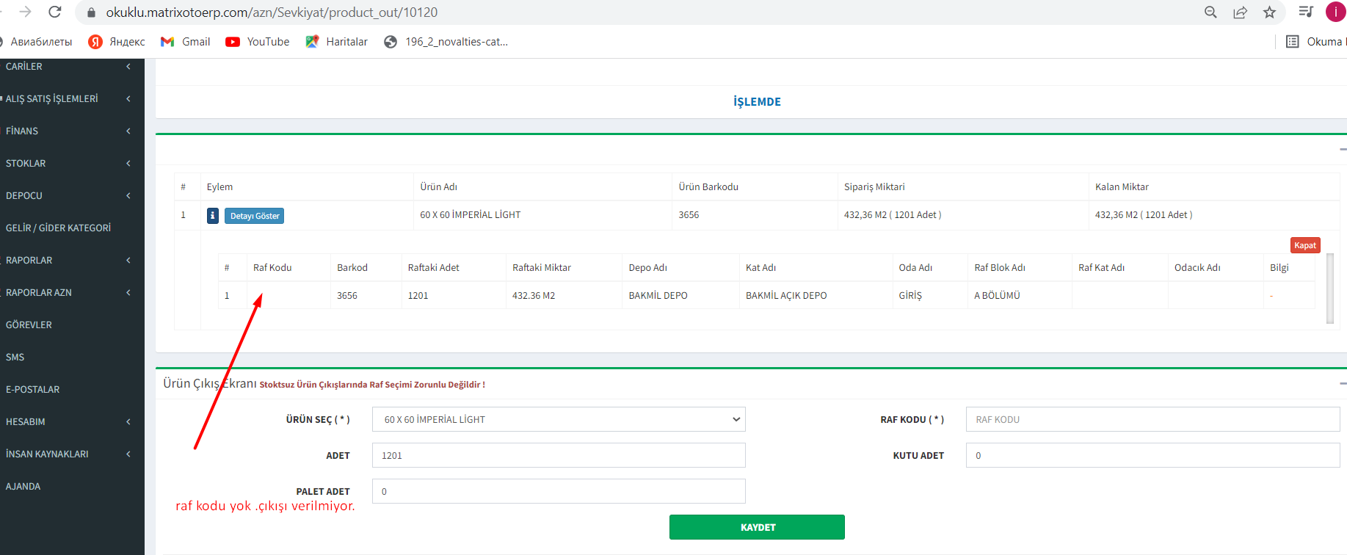Image resolution: width=1347 pixels, height=555 pixels.
Task: Open the ÜRÜN SEÇ product dropdown
Action: [559, 419]
